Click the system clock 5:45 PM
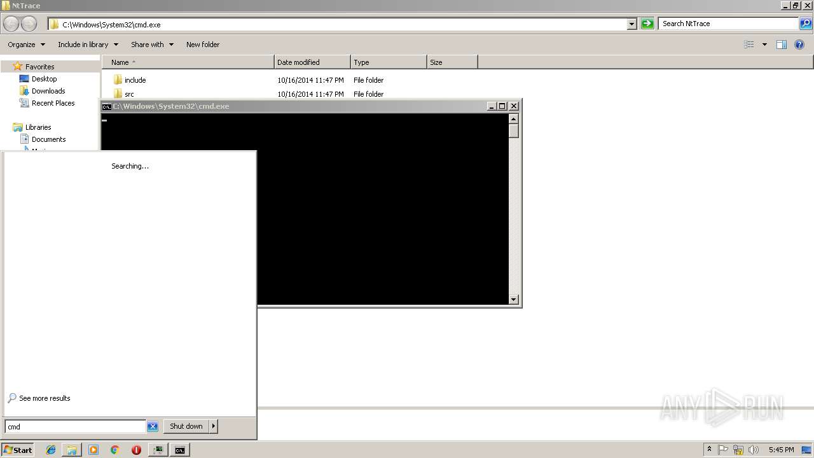 (x=781, y=450)
